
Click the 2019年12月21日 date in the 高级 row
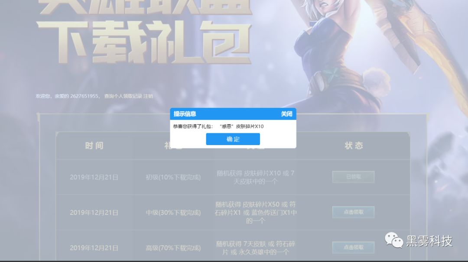point(94,248)
